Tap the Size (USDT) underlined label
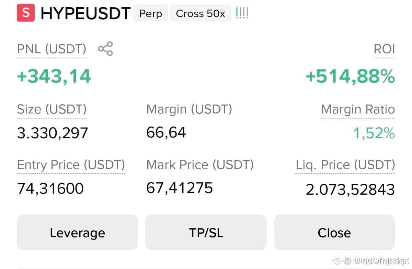412x269 pixels. [x=51, y=109]
